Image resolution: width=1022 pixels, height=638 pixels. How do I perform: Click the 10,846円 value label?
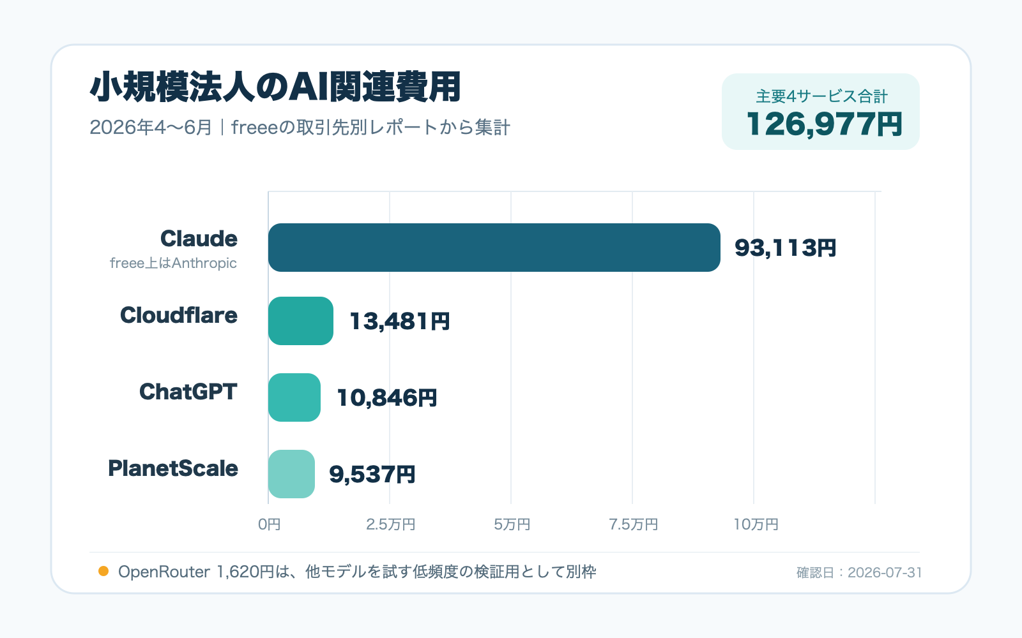click(386, 397)
